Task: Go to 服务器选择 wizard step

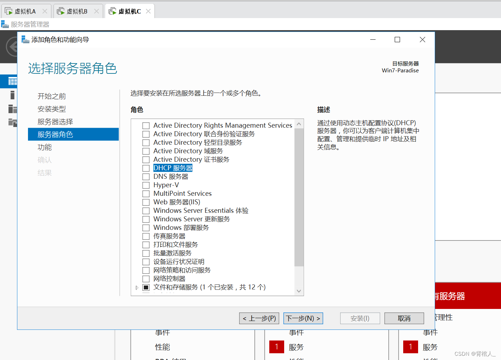Action: [55, 122]
